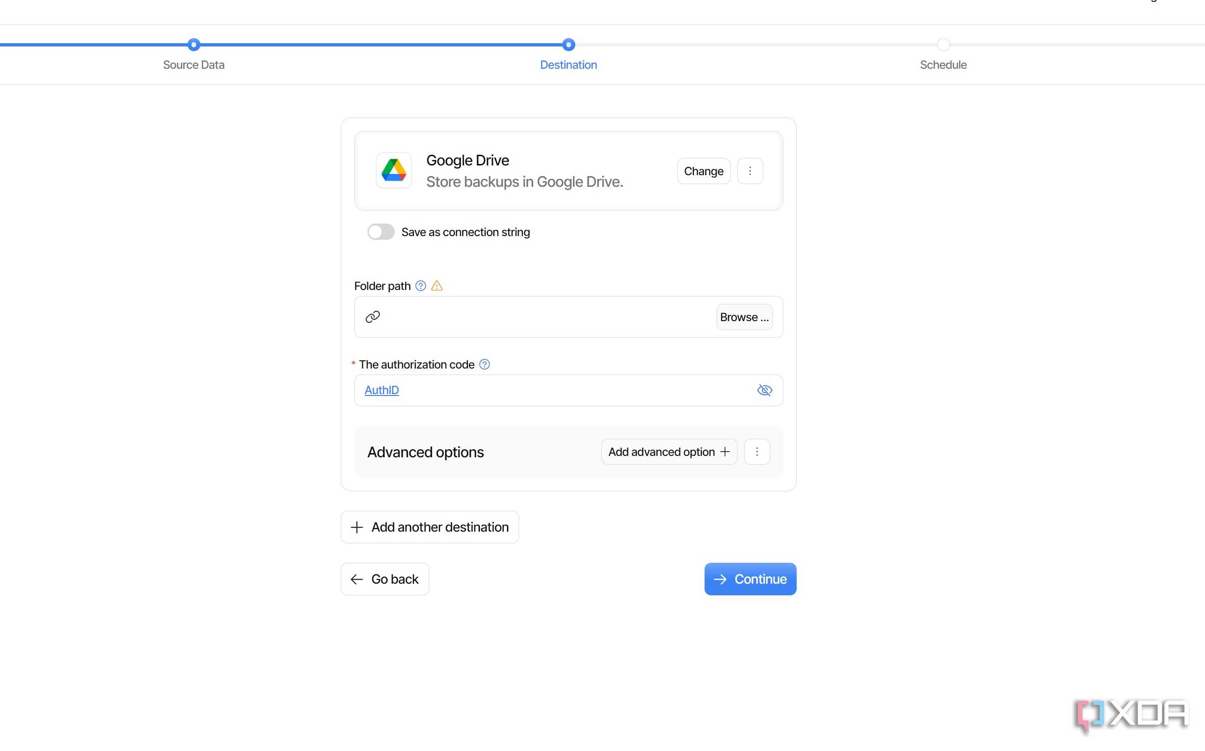Click the Source Data progress dot

194,45
